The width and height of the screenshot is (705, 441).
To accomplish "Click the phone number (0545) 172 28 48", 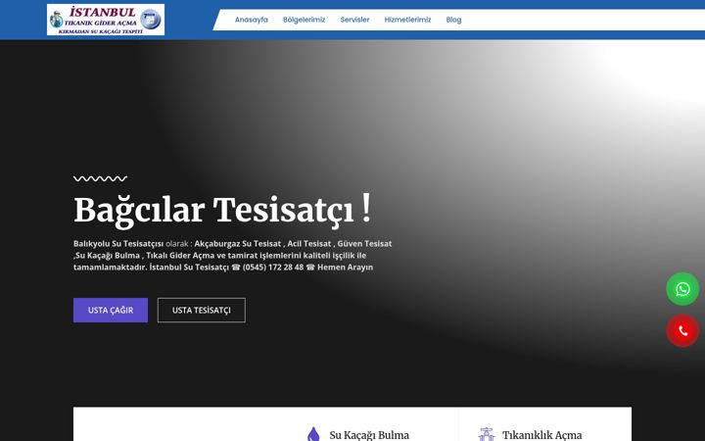I will click(x=273, y=268).
